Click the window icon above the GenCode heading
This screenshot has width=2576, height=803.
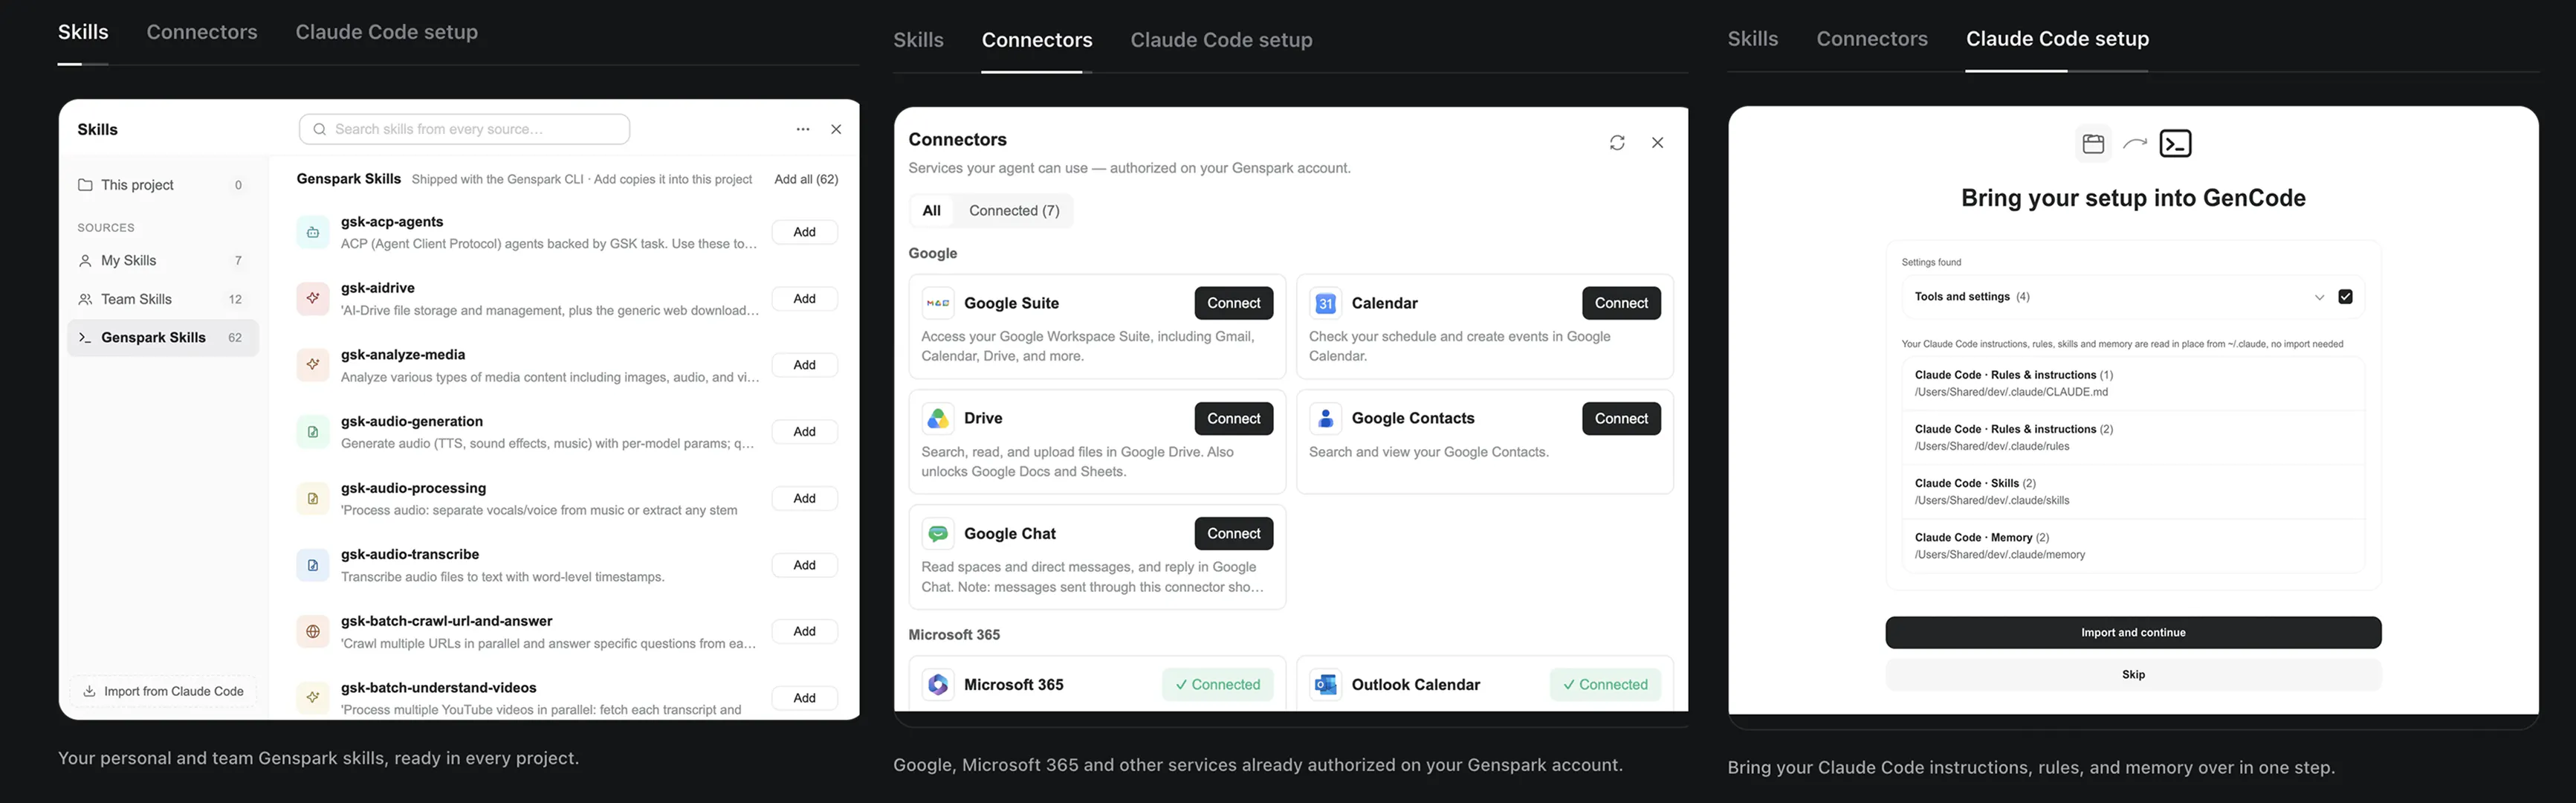[x=2093, y=144]
